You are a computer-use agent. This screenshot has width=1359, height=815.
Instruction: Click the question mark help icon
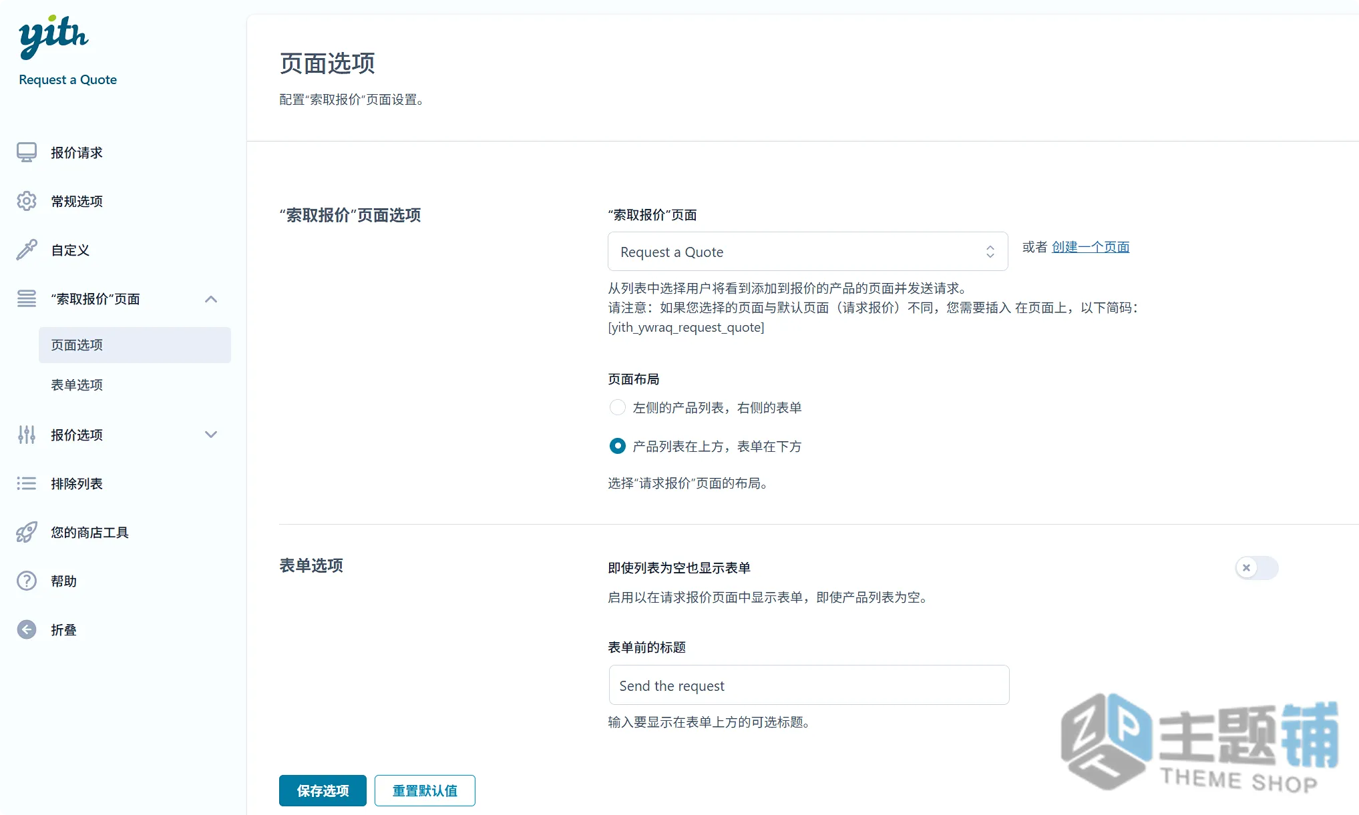coord(27,581)
